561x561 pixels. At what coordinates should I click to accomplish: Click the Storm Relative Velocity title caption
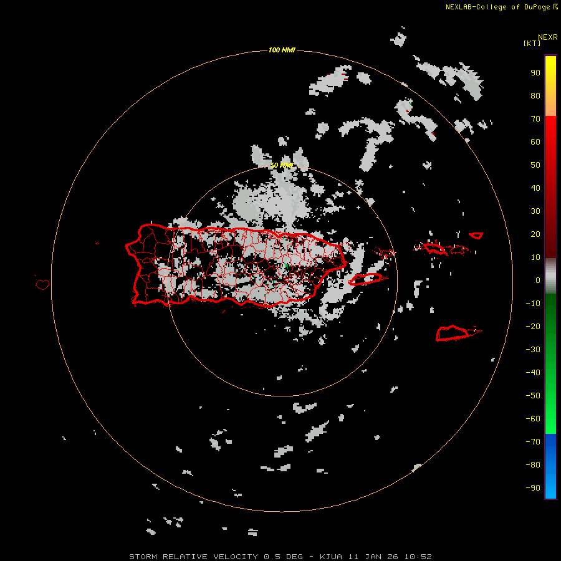tap(280, 557)
